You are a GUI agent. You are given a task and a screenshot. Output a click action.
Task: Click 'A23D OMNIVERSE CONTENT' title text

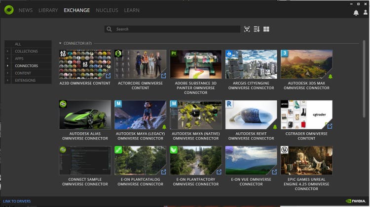[x=85, y=83]
